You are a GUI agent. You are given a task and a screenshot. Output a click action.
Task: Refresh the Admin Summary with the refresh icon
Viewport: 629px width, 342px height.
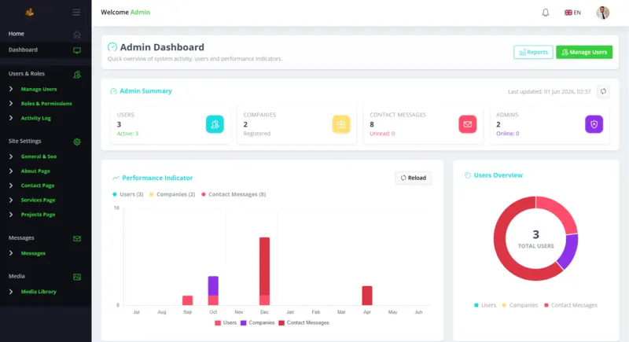click(603, 91)
